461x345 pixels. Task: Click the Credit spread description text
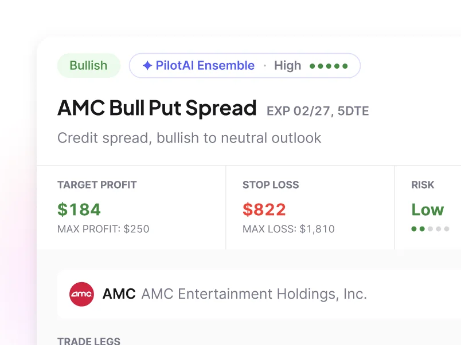click(x=189, y=138)
